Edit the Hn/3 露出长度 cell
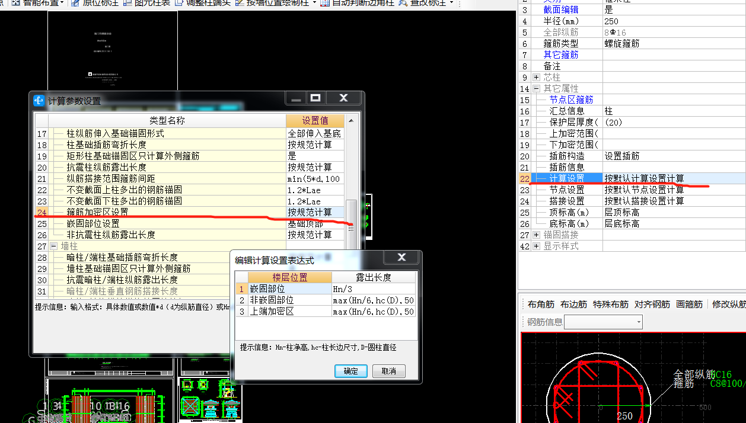The width and height of the screenshot is (746, 423). coord(372,289)
